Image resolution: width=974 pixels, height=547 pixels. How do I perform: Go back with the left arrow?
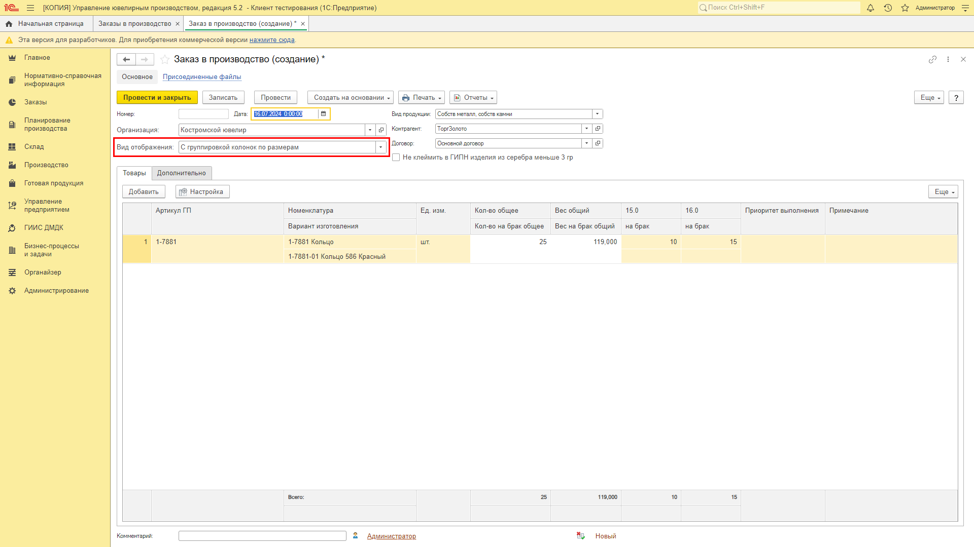click(x=126, y=59)
